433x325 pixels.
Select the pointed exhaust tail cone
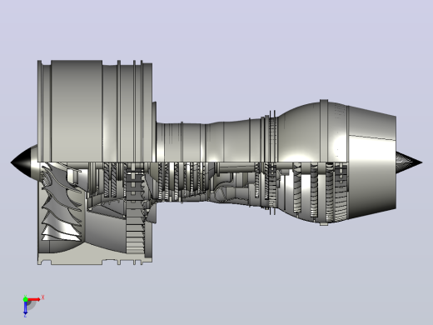coord(409,162)
